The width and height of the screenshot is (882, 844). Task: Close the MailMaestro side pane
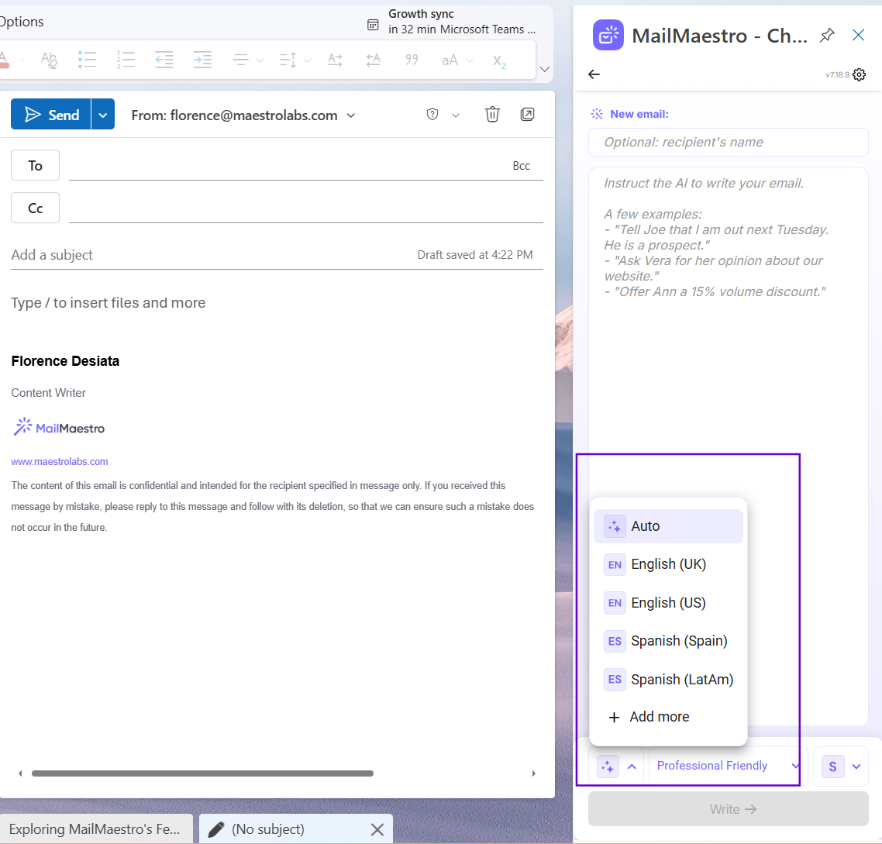(859, 35)
